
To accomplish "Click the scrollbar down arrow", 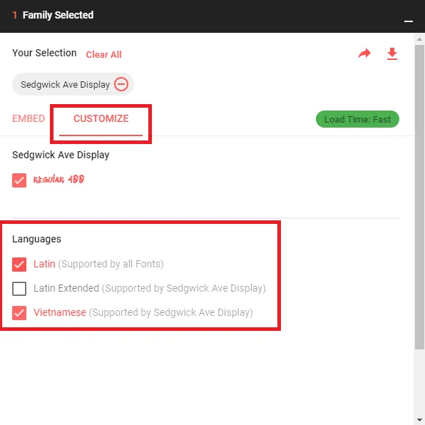I will [419, 419].
